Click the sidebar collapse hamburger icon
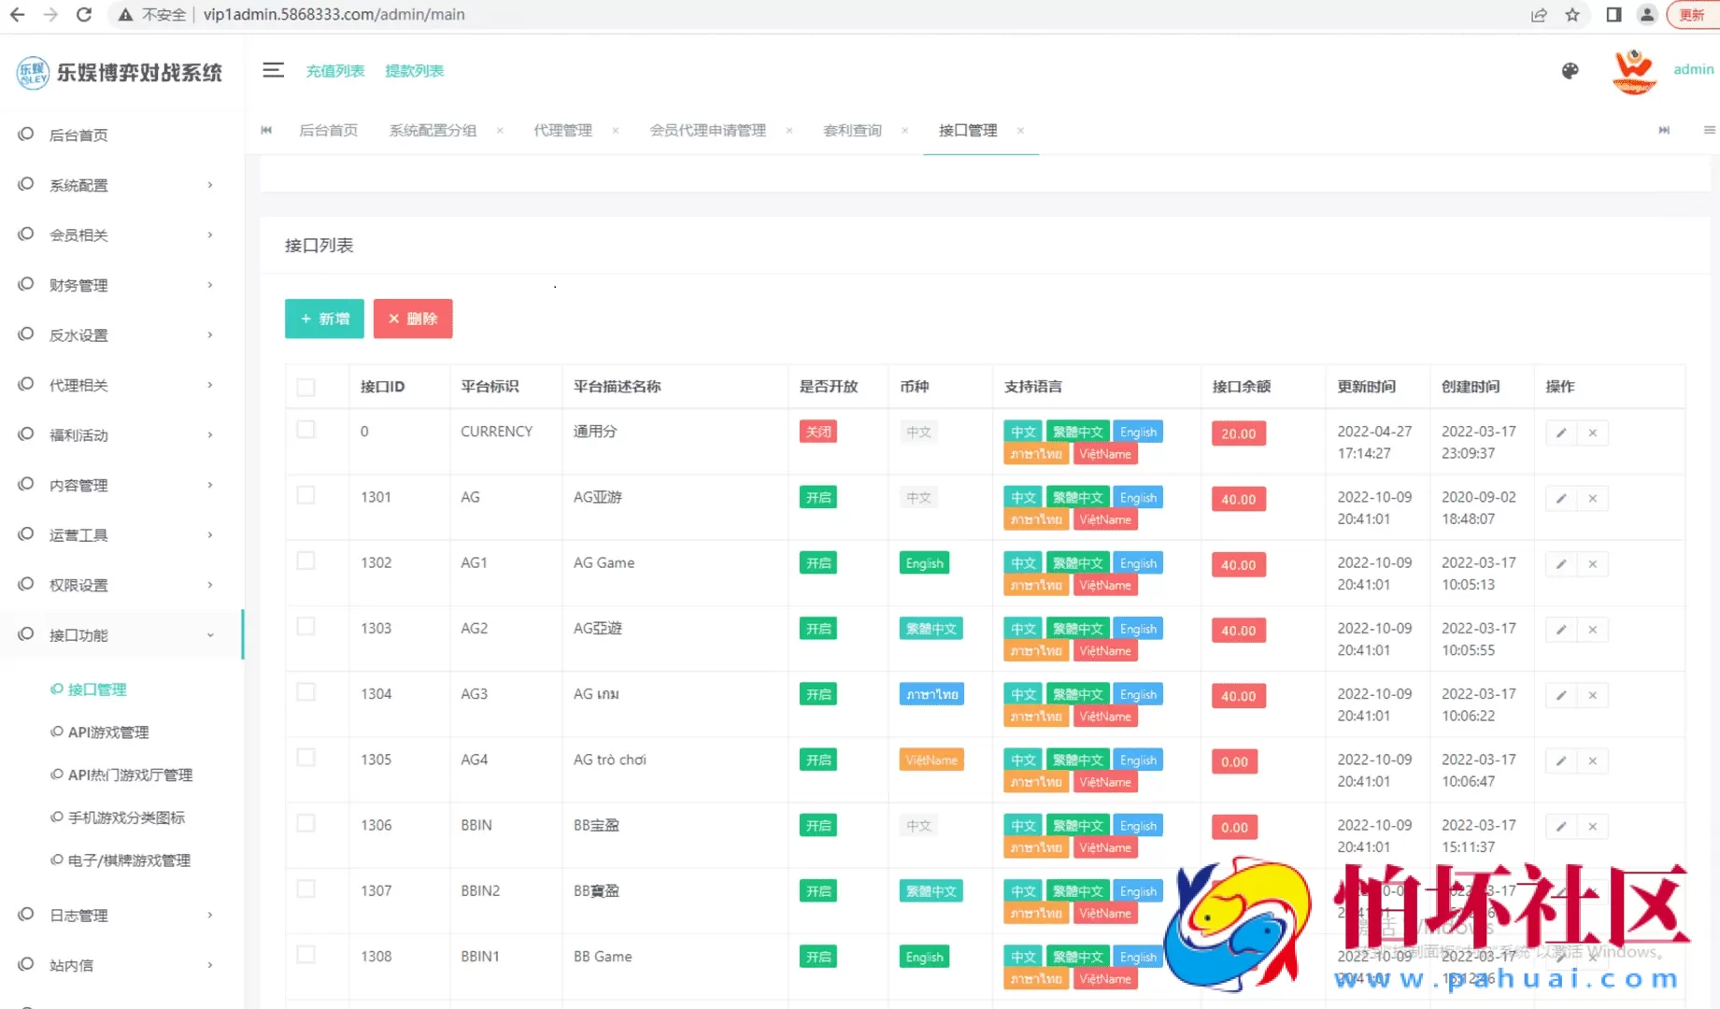 pos(273,69)
